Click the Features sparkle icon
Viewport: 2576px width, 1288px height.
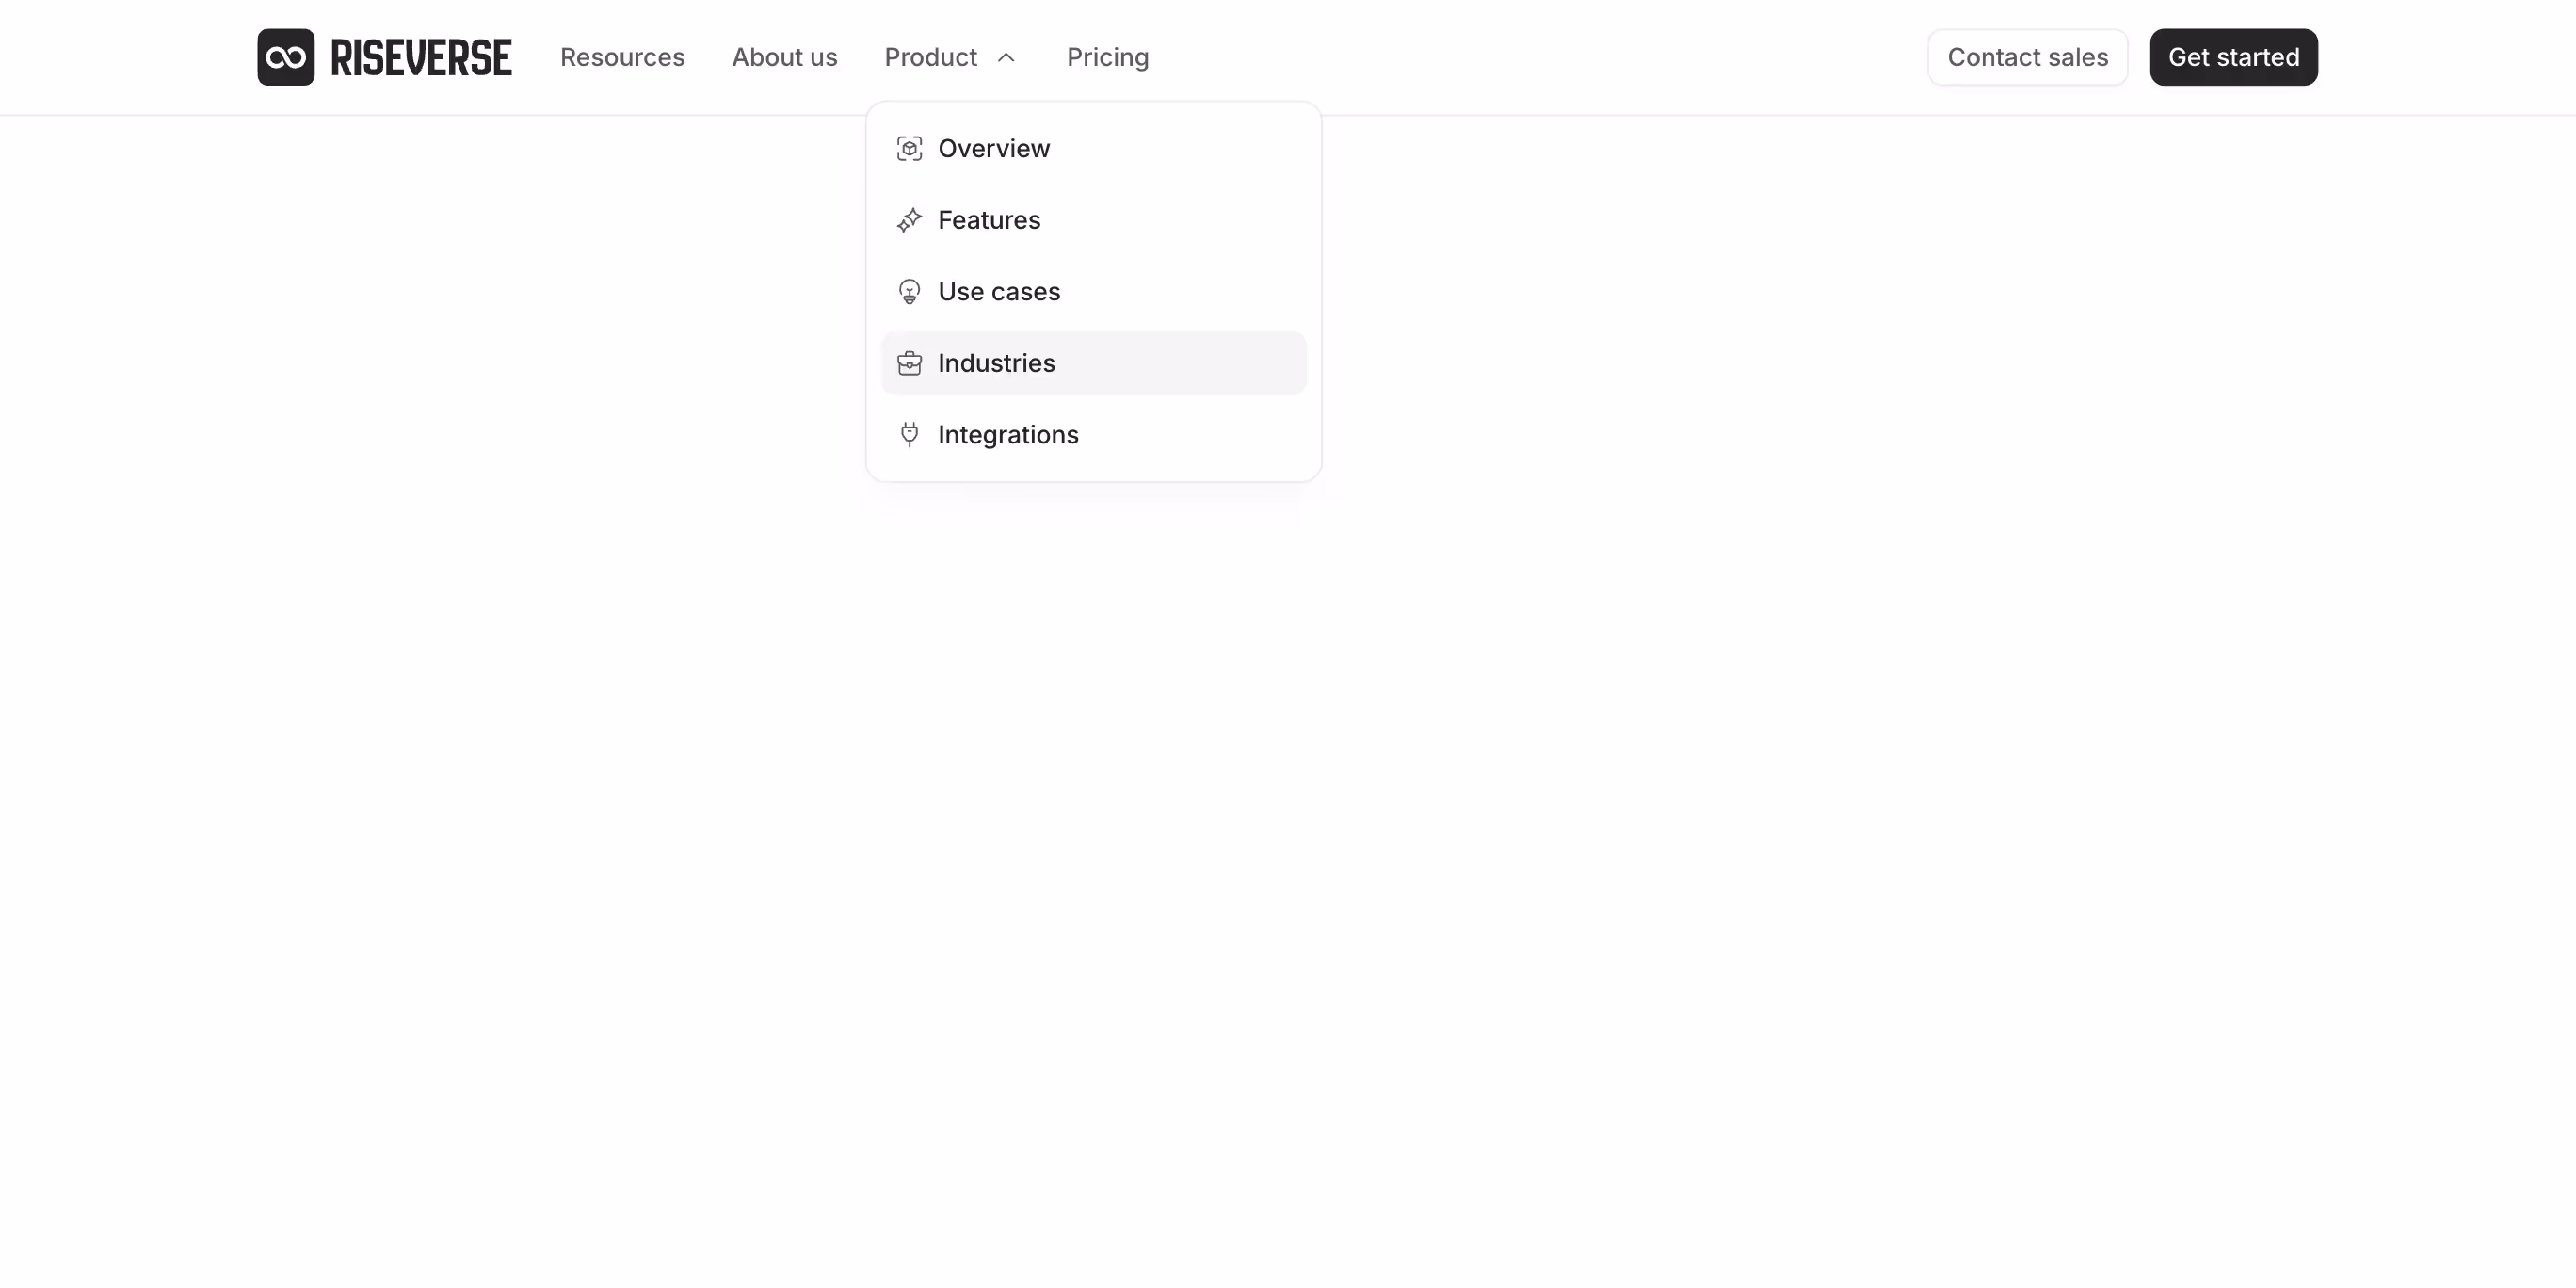[x=910, y=220]
